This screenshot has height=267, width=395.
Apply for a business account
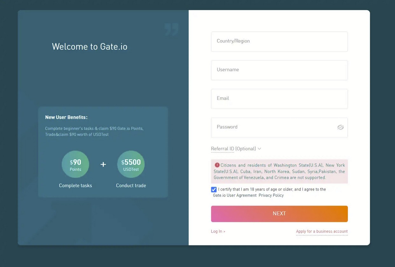tap(322, 231)
